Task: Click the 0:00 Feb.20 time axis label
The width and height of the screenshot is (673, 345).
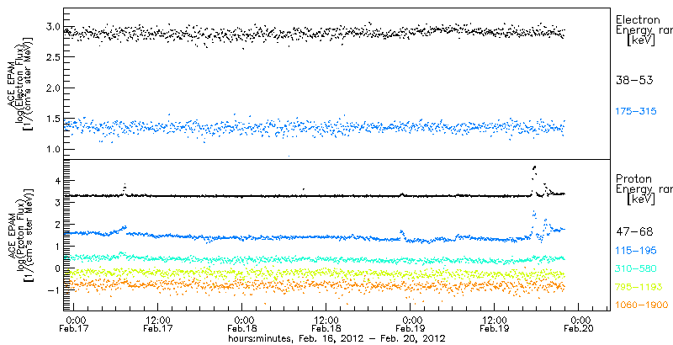Action: click(x=578, y=324)
